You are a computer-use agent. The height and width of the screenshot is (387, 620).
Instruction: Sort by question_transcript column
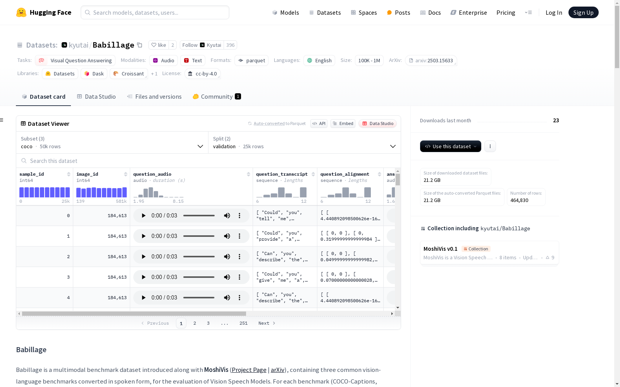(313, 174)
